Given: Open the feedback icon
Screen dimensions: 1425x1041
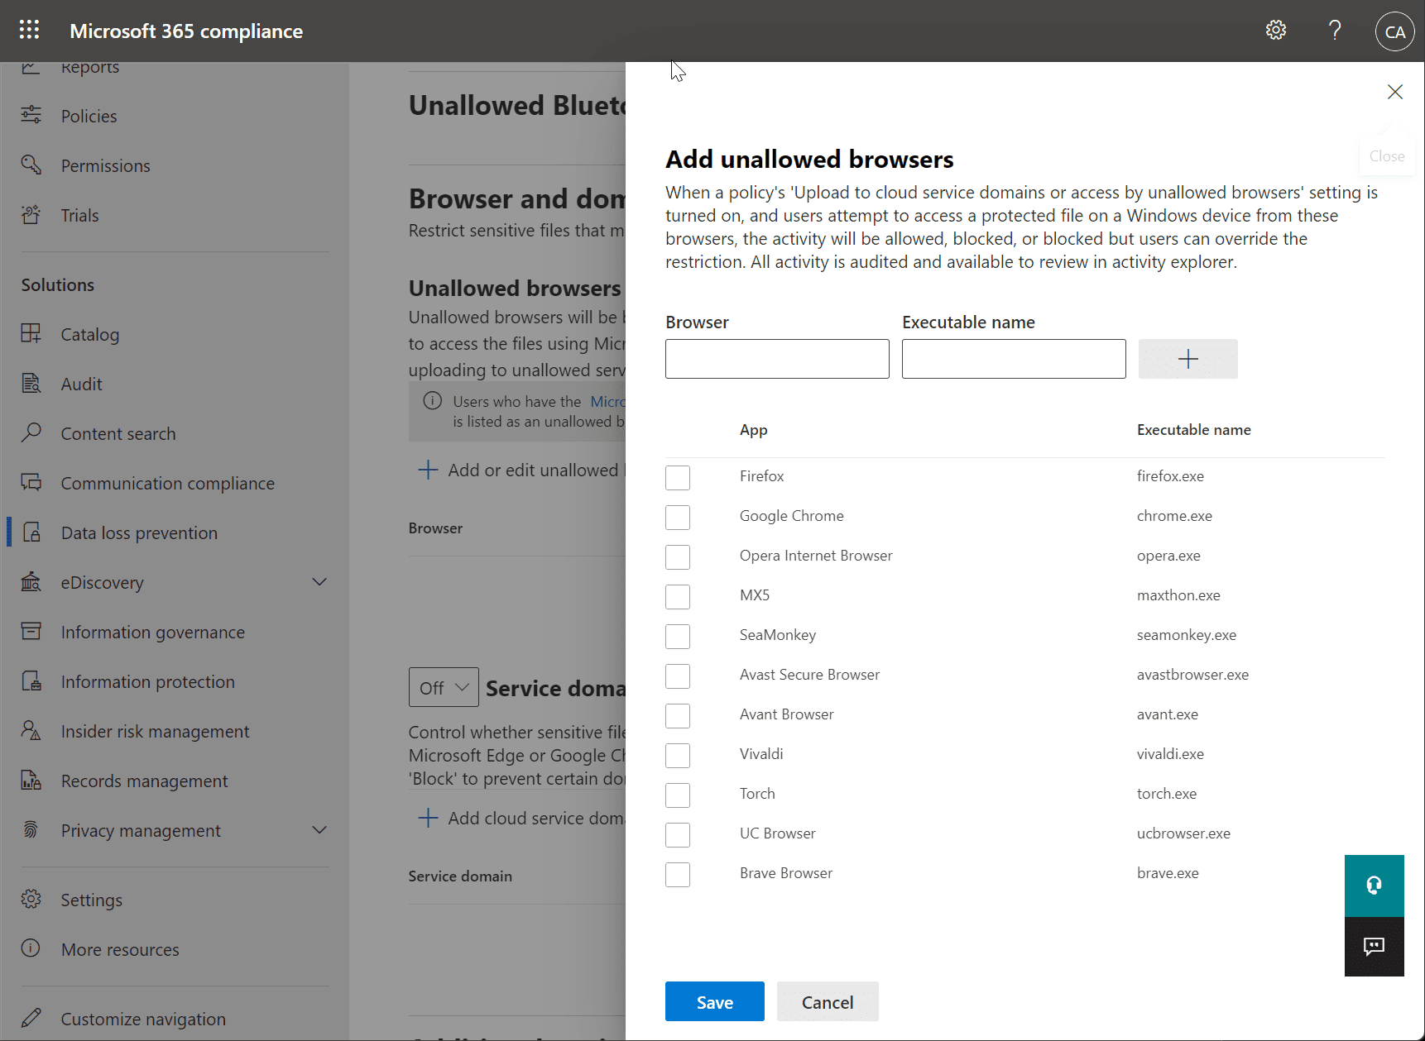Looking at the screenshot, I should point(1374,947).
